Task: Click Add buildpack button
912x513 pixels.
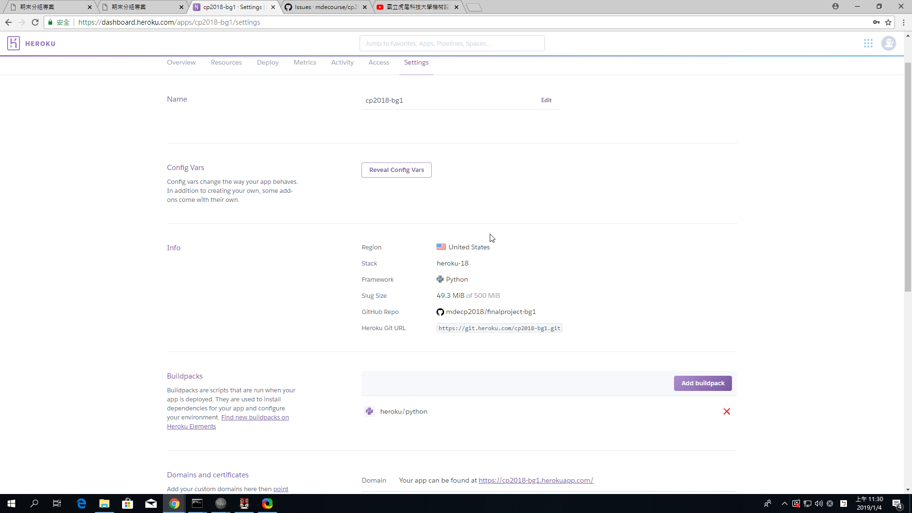Action: coord(703,383)
